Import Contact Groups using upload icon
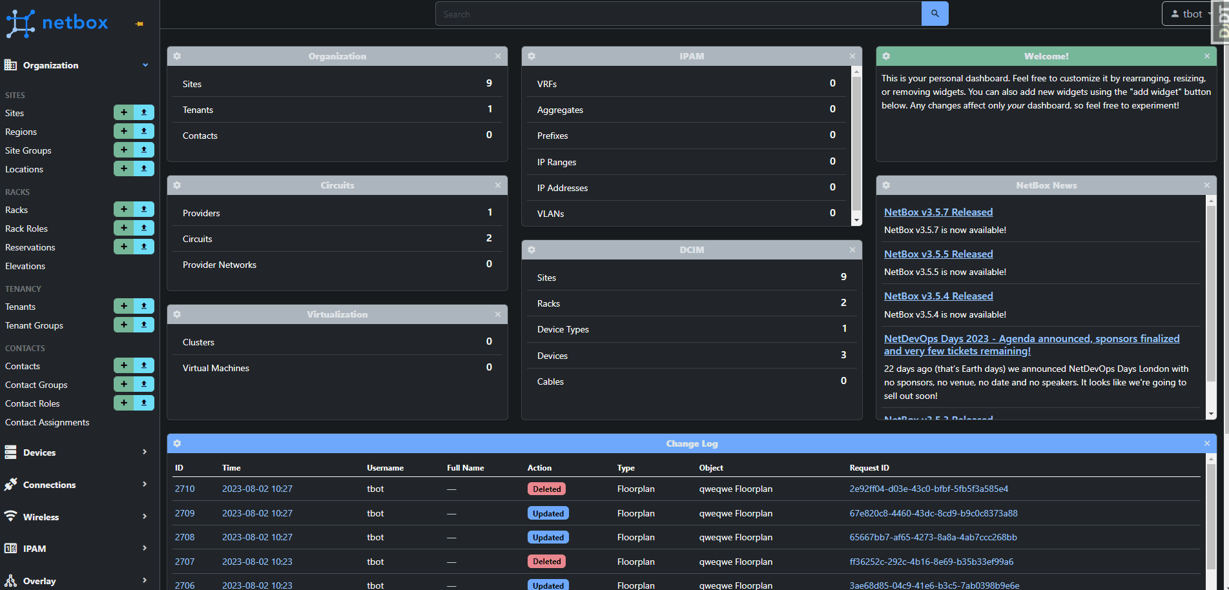The height and width of the screenshot is (590, 1229). (x=144, y=384)
